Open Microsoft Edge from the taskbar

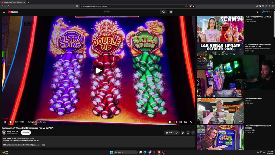[x=145, y=152]
